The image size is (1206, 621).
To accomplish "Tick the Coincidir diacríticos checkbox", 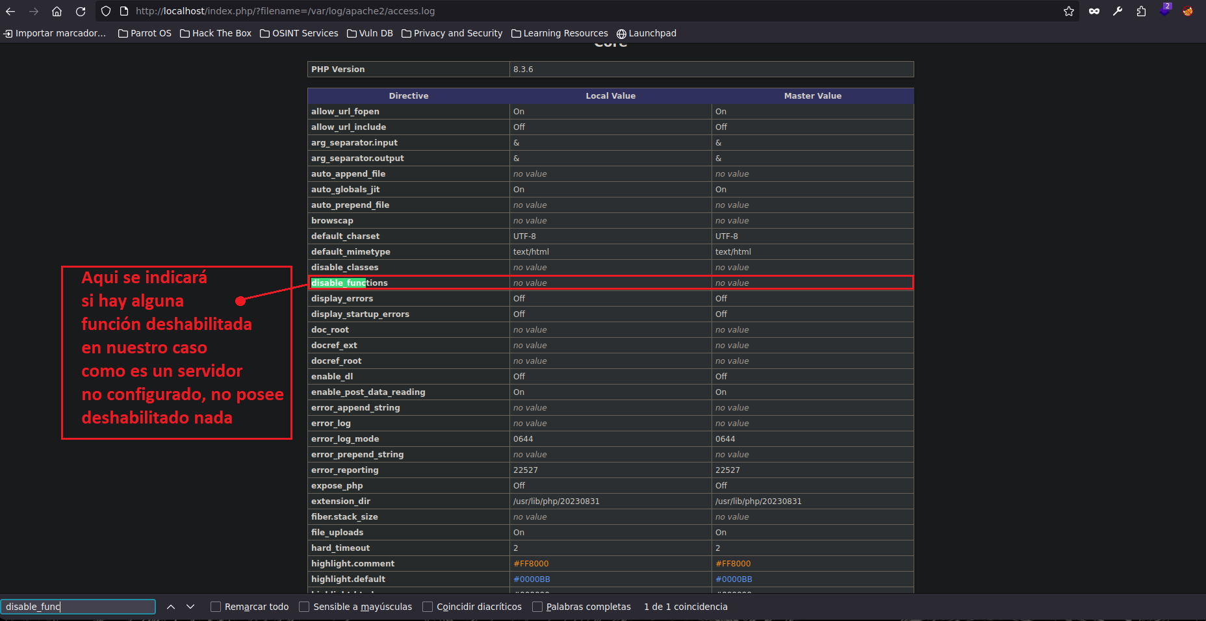I will [x=428, y=607].
